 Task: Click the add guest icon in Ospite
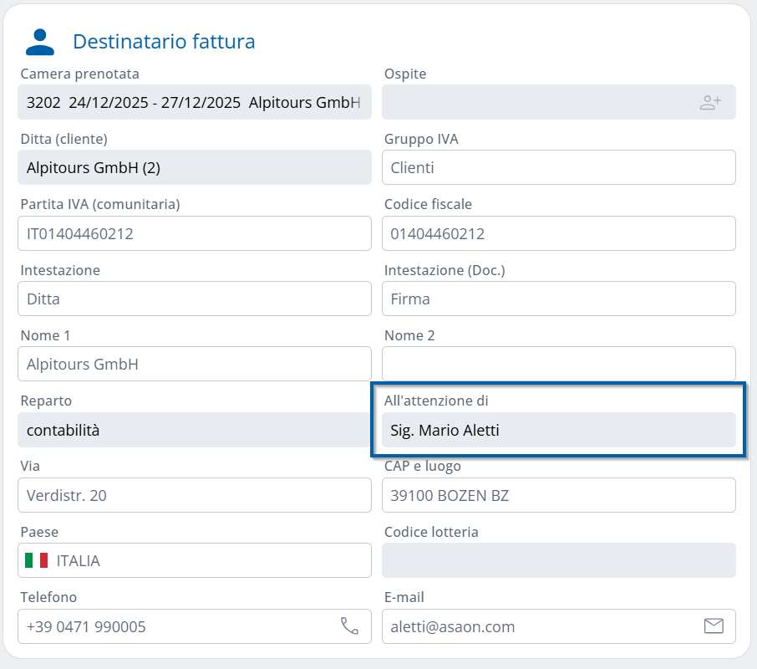(710, 103)
